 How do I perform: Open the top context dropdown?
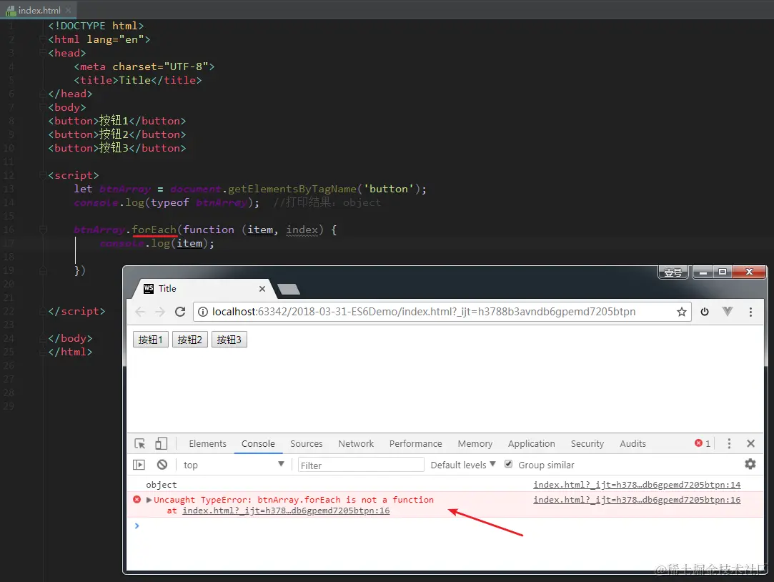point(233,465)
